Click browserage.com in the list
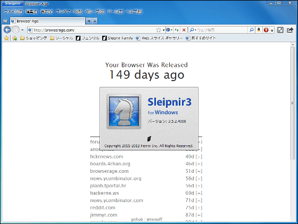The image size is (298, 224). (x=109, y=171)
